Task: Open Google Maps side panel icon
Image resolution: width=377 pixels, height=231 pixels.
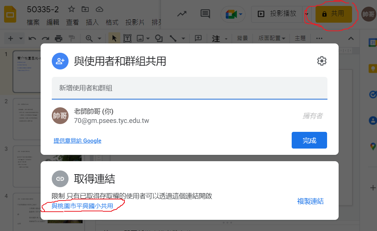Action: pos(372,146)
